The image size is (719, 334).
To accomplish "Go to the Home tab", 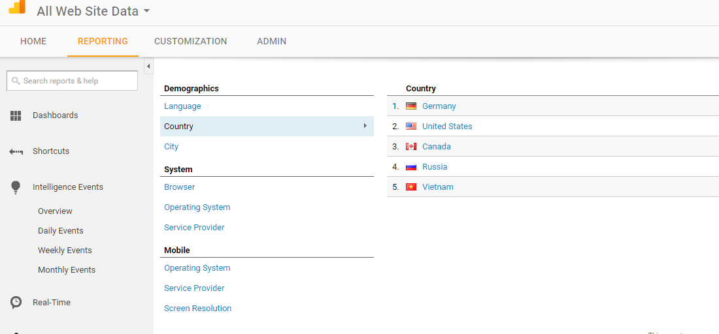I will pyautogui.click(x=33, y=41).
